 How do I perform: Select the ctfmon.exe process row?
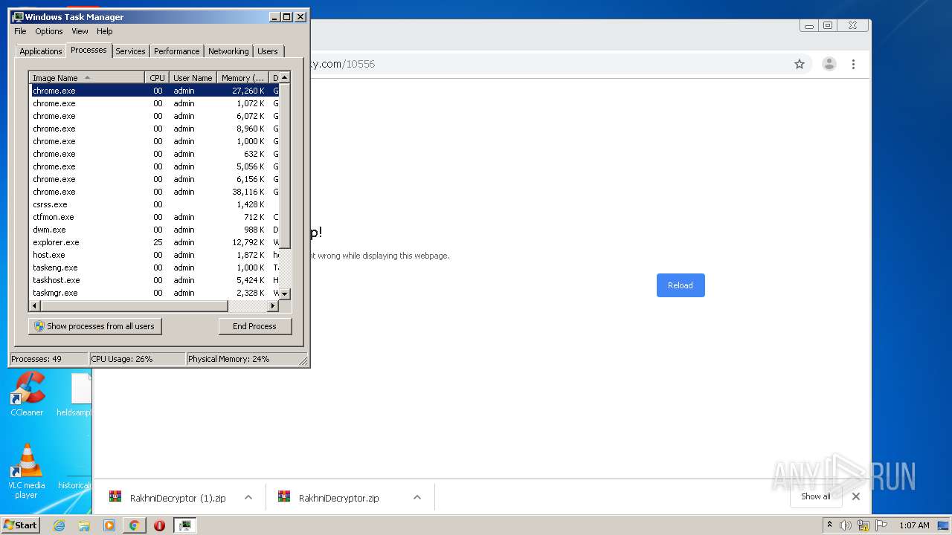pyautogui.click(x=154, y=217)
